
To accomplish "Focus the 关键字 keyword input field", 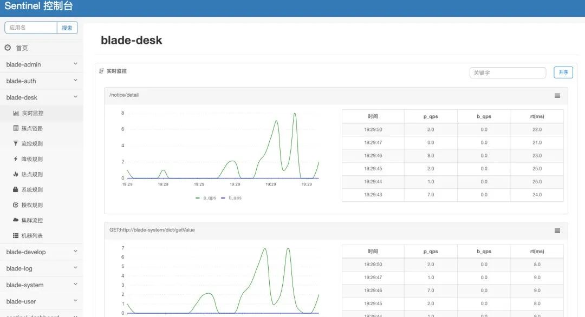I will [508, 72].
